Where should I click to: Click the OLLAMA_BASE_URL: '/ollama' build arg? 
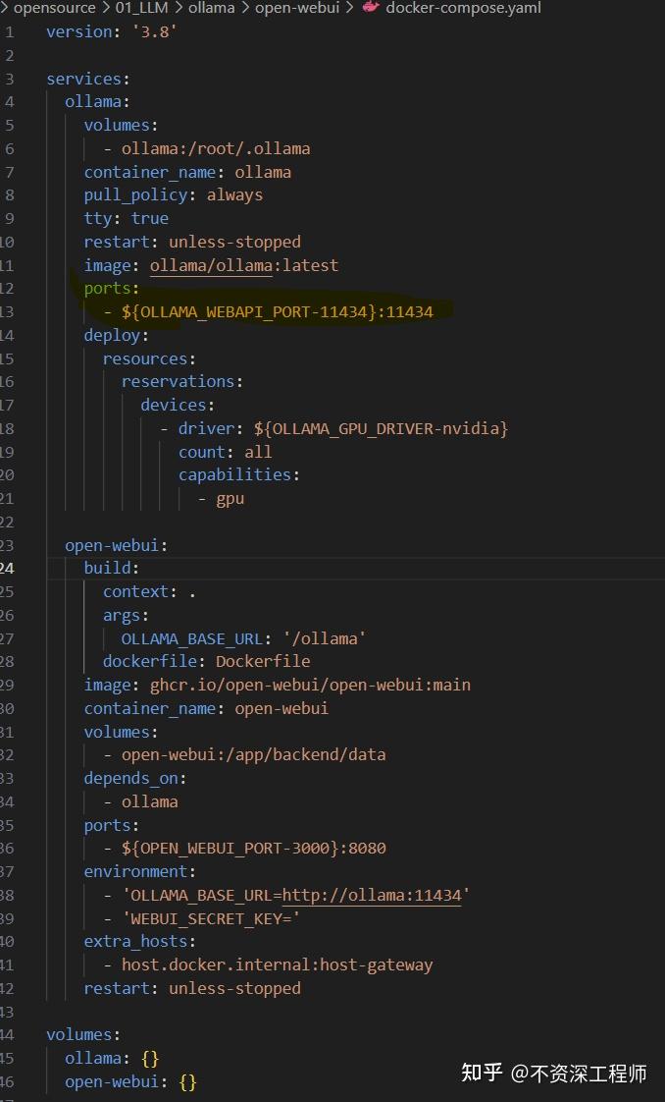tap(244, 638)
